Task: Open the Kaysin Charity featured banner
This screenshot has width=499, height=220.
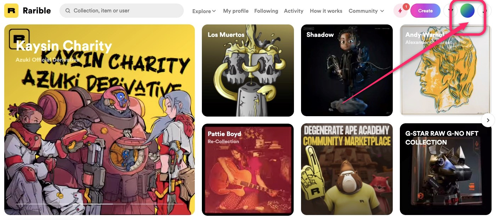Action: tap(100, 120)
